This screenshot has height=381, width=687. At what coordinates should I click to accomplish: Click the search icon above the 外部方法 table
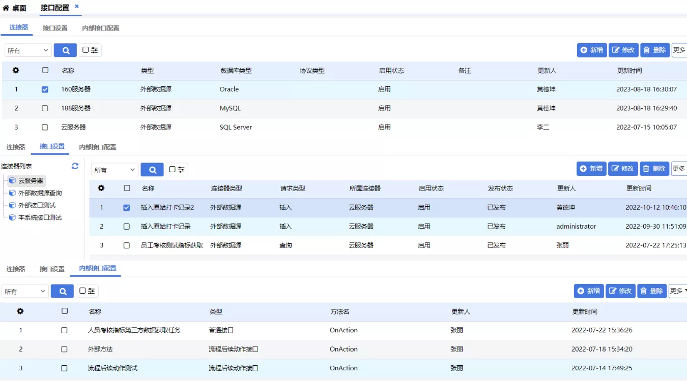click(63, 291)
